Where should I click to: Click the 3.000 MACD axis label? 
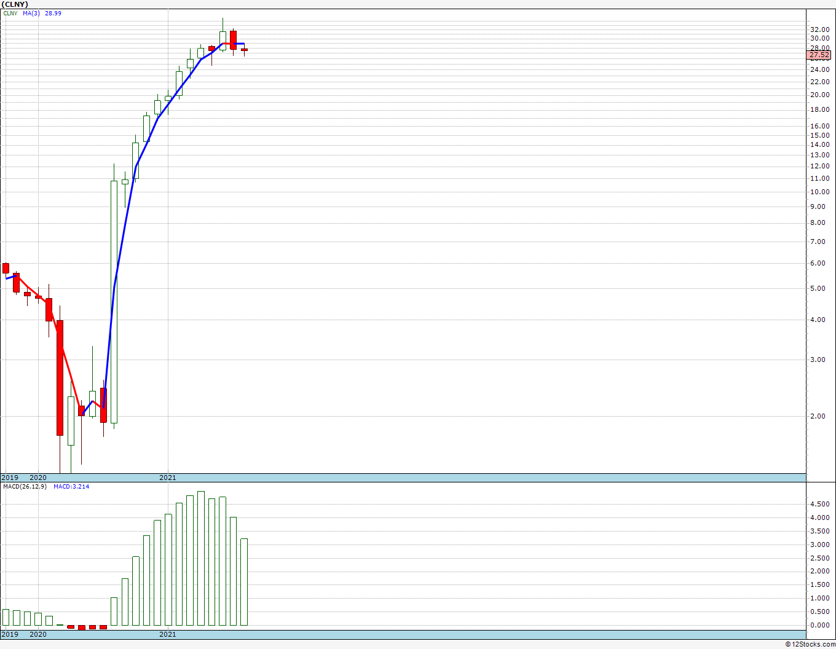coord(820,545)
